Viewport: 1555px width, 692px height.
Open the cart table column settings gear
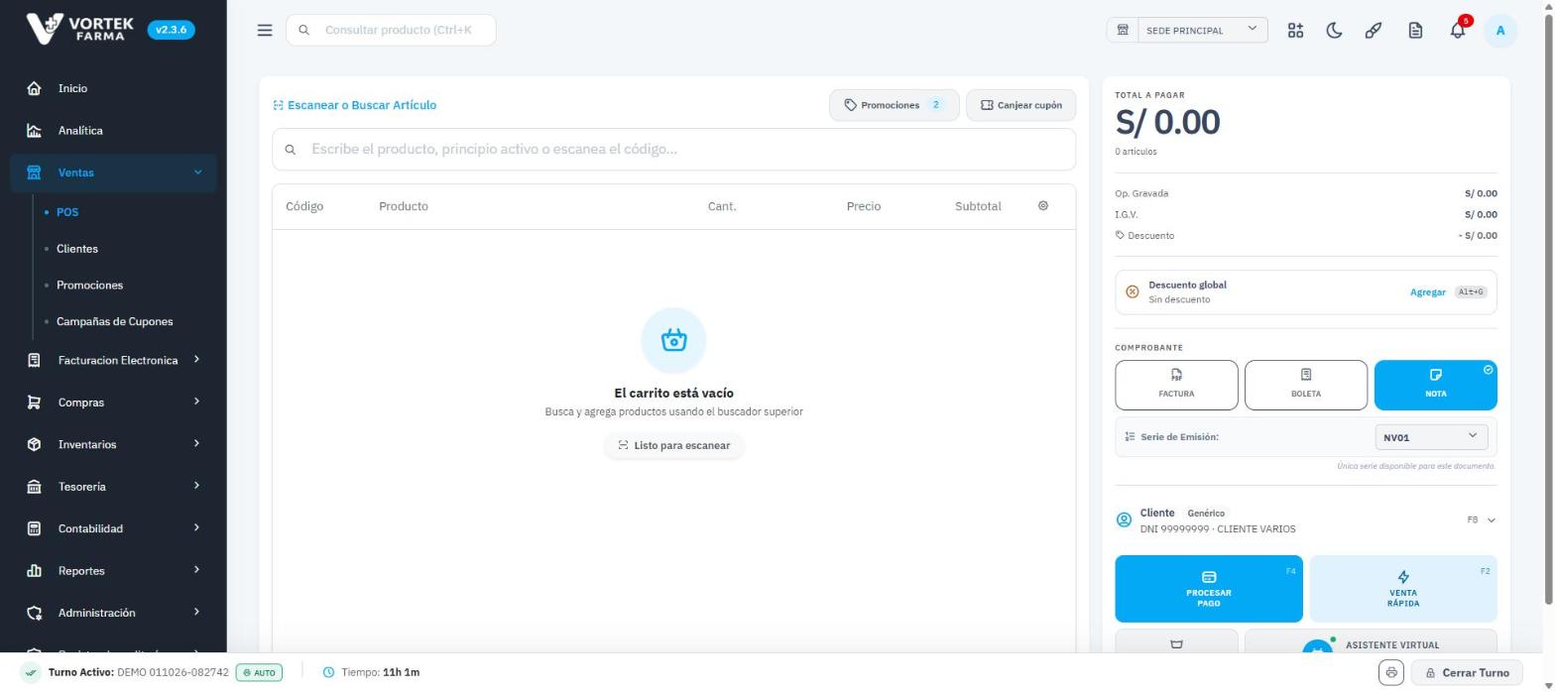tap(1043, 206)
